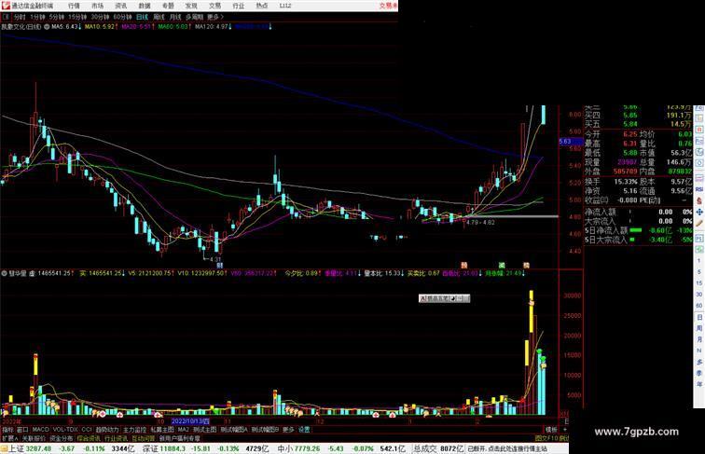Expand 更多 period options chevron
The height and width of the screenshot is (454, 705).
[214, 17]
